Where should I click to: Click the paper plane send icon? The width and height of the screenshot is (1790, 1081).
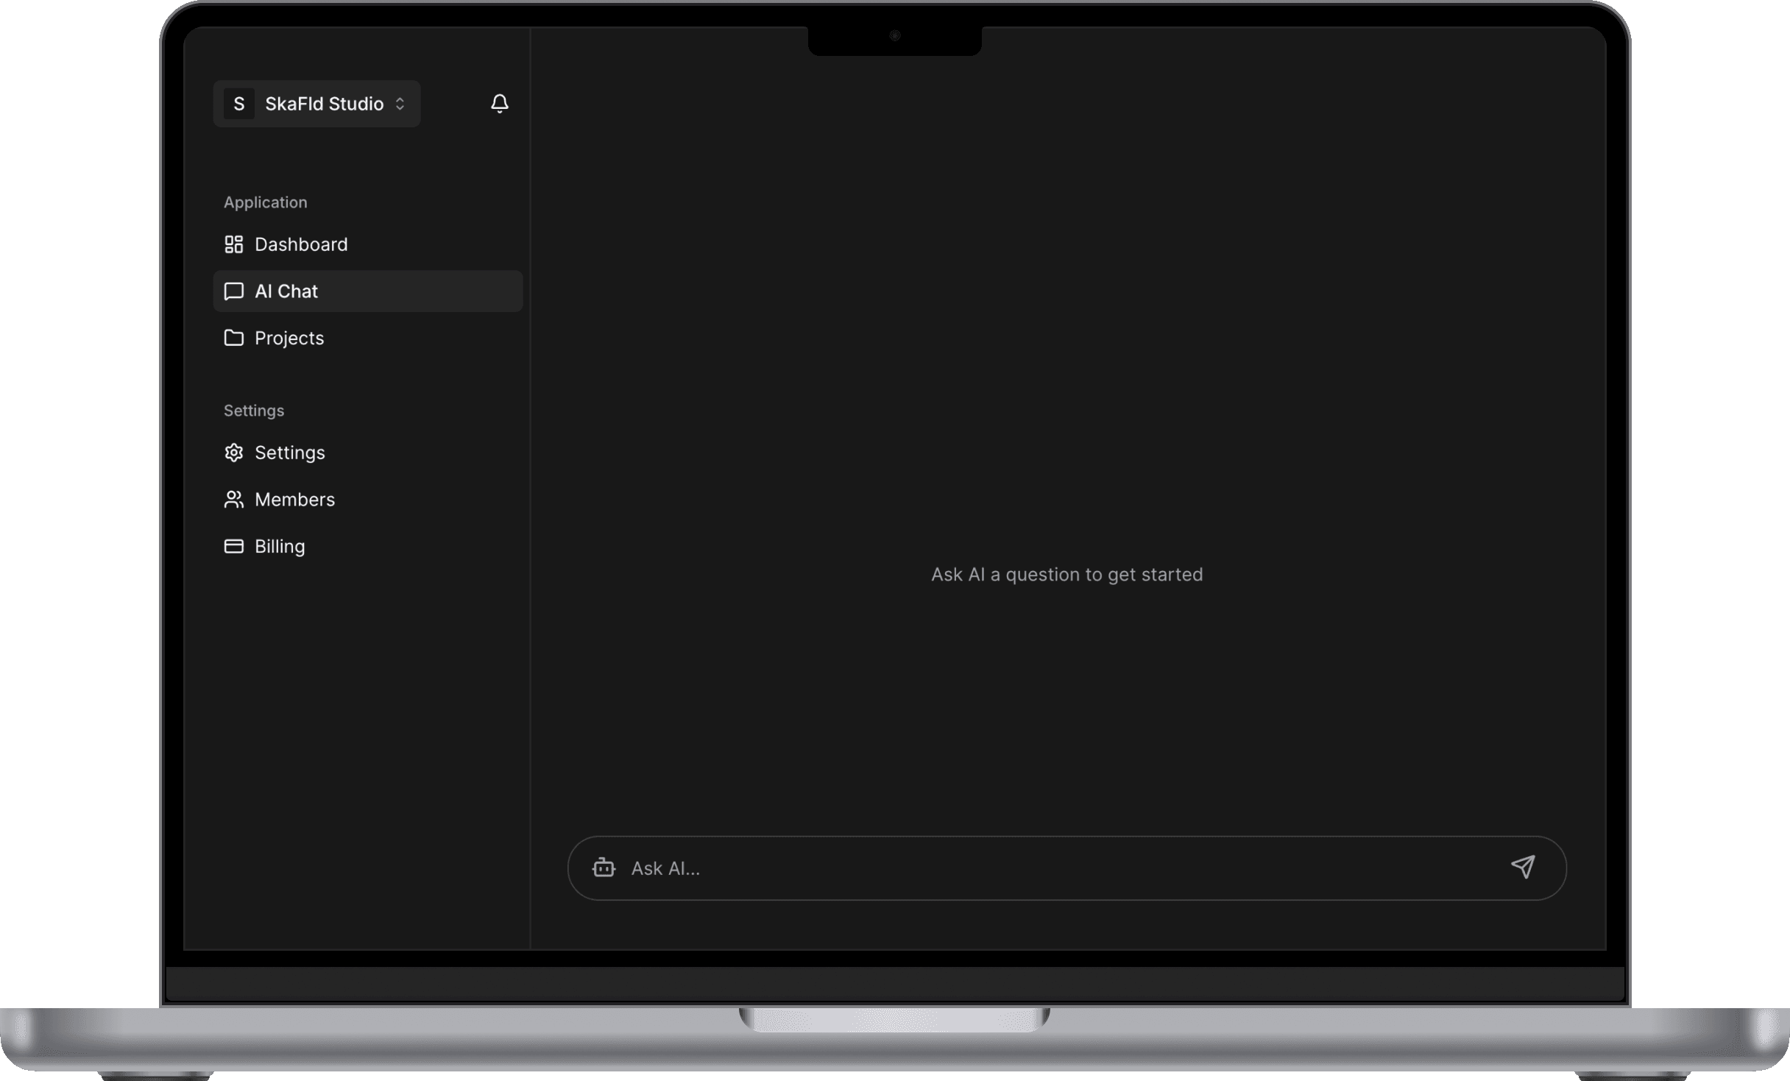[x=1522, y=867]
